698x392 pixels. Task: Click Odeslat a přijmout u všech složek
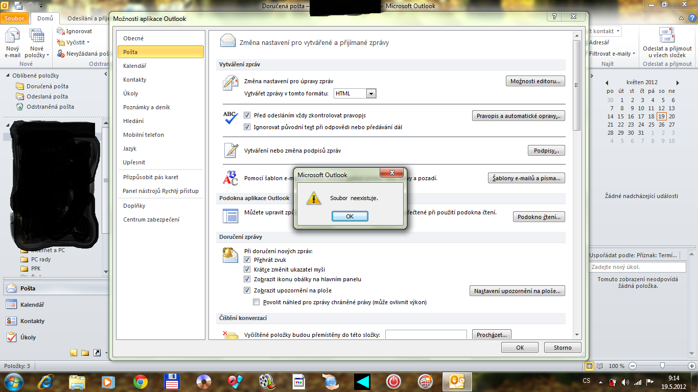click(x=667, y=43)
